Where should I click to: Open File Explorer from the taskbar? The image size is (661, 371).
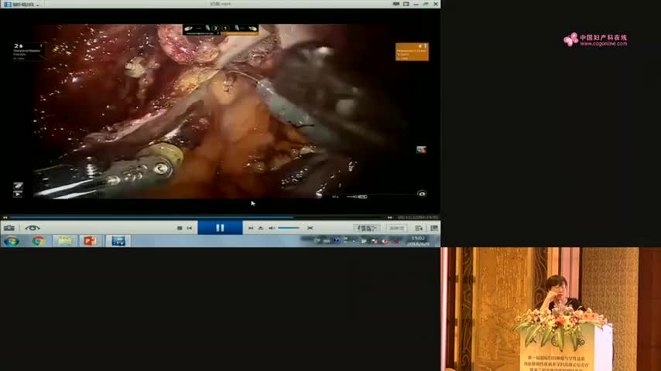coord(64,241)
